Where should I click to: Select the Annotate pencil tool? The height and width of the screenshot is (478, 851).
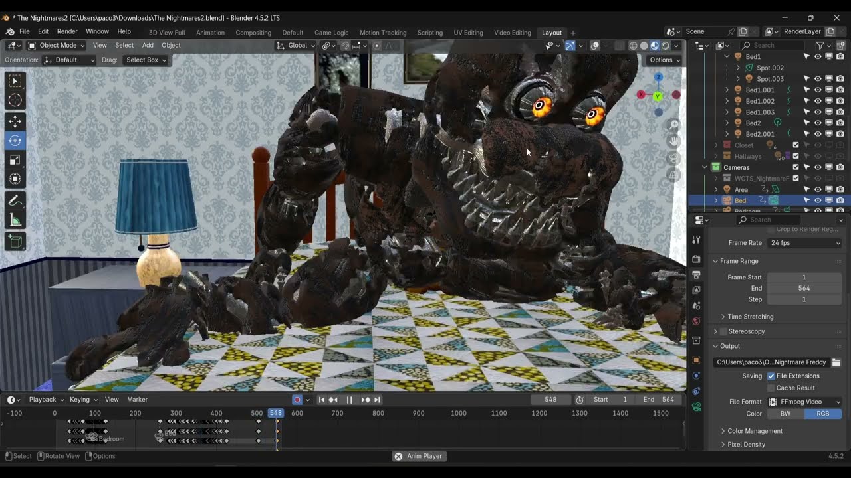(15, 200)
